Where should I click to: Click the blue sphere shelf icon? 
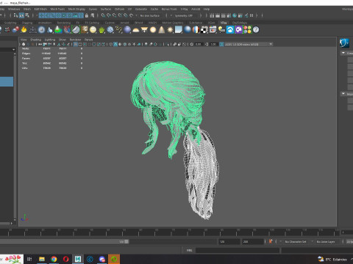(x=127, y=30)
